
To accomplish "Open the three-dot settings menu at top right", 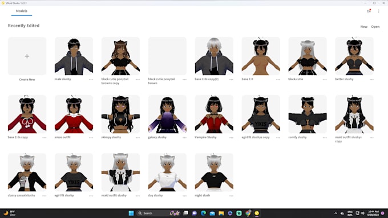I will pos(379,11).
